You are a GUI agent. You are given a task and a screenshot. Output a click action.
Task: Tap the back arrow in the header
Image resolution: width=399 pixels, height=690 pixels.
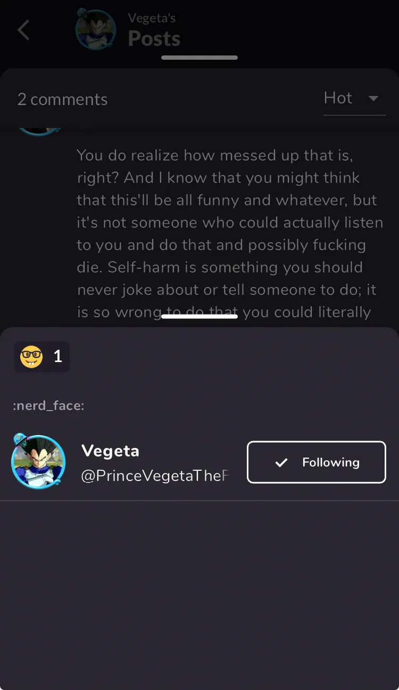point(23,30)
